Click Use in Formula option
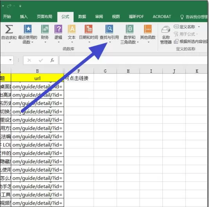 186,34
